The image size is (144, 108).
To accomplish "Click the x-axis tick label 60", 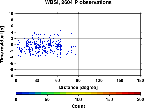I will (58, 80).
